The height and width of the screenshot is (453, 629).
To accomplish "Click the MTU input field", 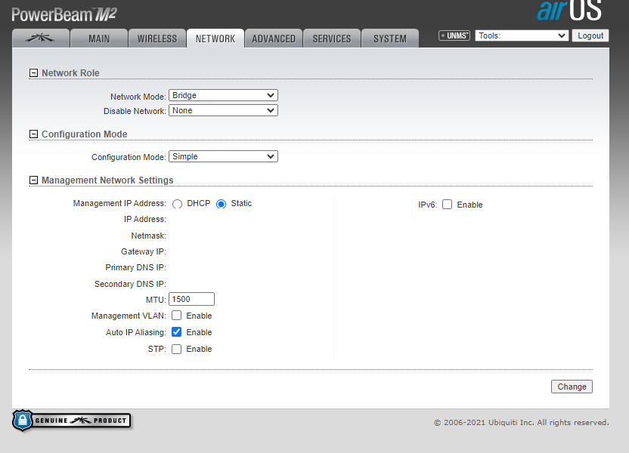I will point(191,299).
